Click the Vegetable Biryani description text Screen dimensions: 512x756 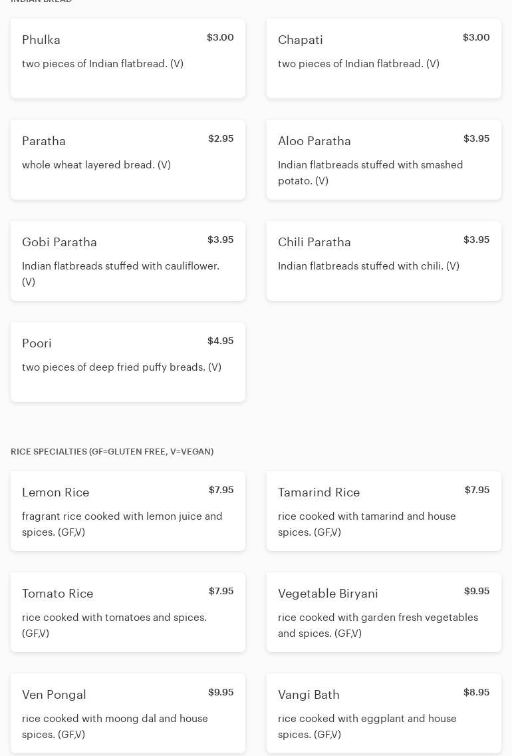[x=378, y=625]
